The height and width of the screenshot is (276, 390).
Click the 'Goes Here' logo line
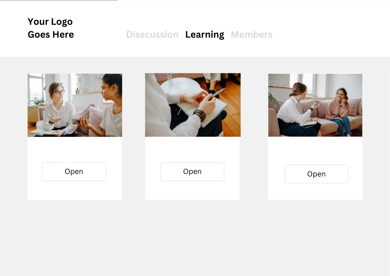click(x=51, y=34)
